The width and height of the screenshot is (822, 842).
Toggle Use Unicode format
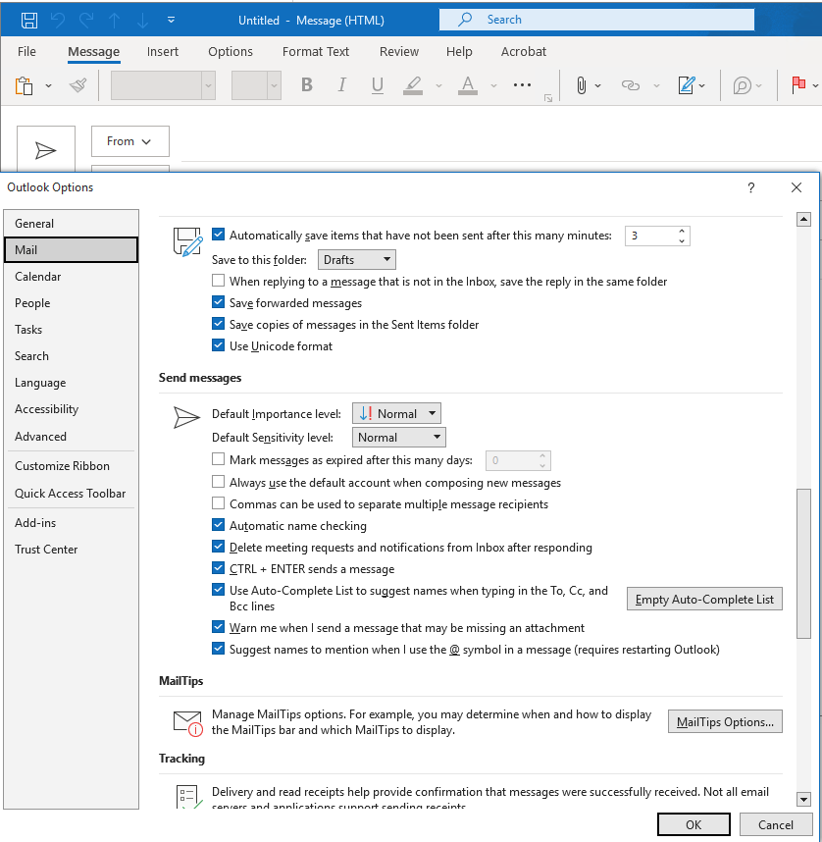point(218,345)
